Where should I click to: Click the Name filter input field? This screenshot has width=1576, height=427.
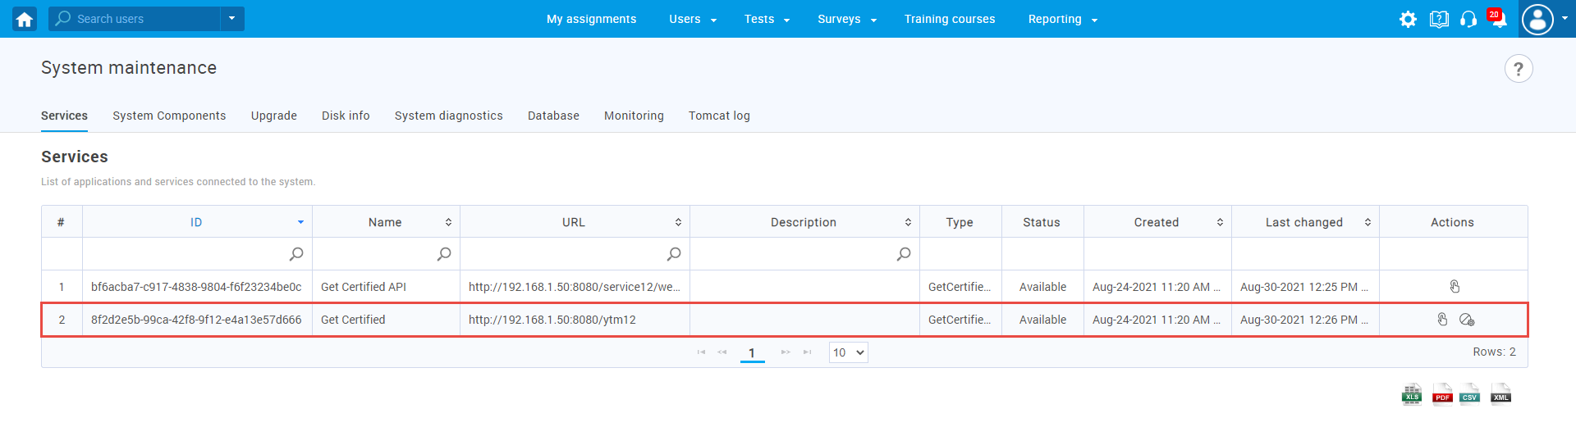(386, 254)
